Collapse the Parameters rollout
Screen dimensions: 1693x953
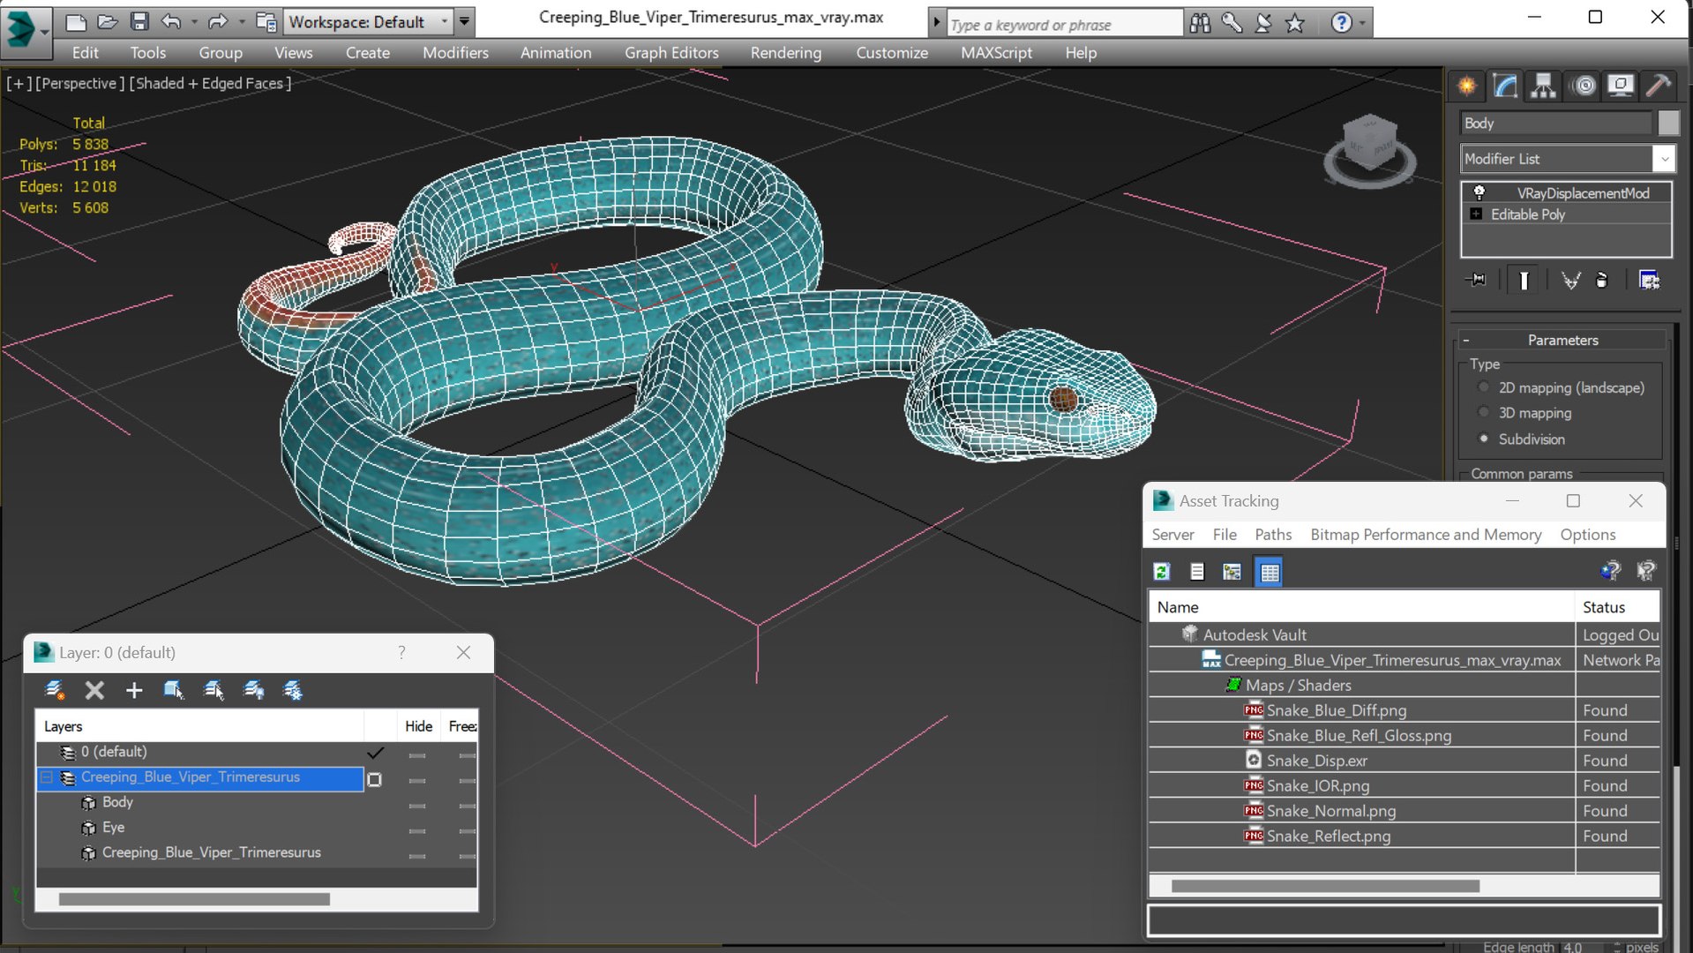click(1561, 340)
